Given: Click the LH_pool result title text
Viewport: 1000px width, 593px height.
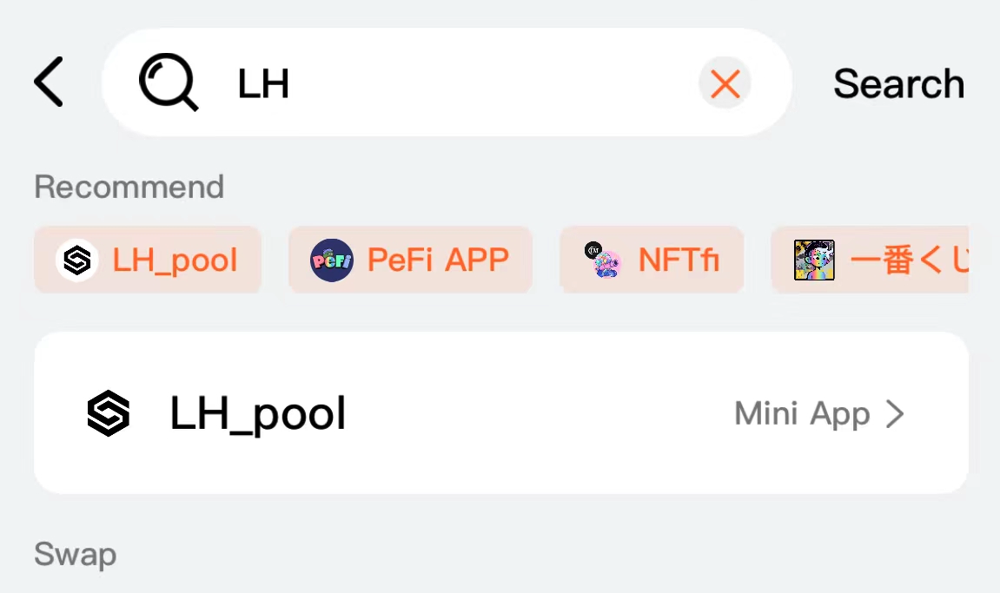Looking at the screenshot, I should tap(258, 414).
